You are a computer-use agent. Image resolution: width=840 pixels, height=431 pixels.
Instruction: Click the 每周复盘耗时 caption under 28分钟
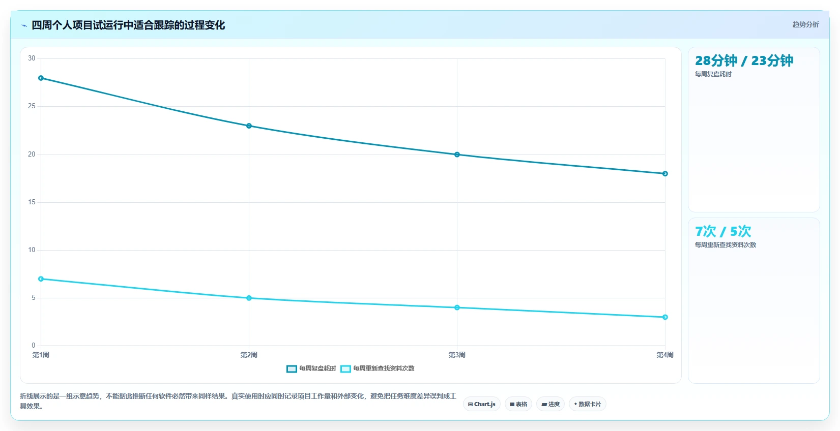point(713,74)
